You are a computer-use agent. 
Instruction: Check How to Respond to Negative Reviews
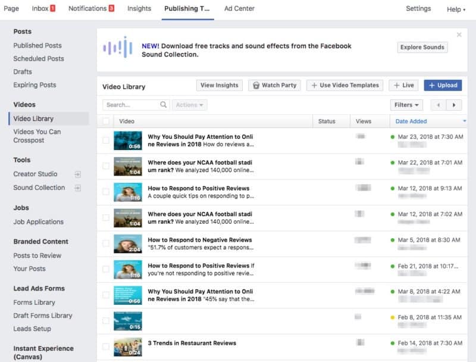click(x=106, y=244)
